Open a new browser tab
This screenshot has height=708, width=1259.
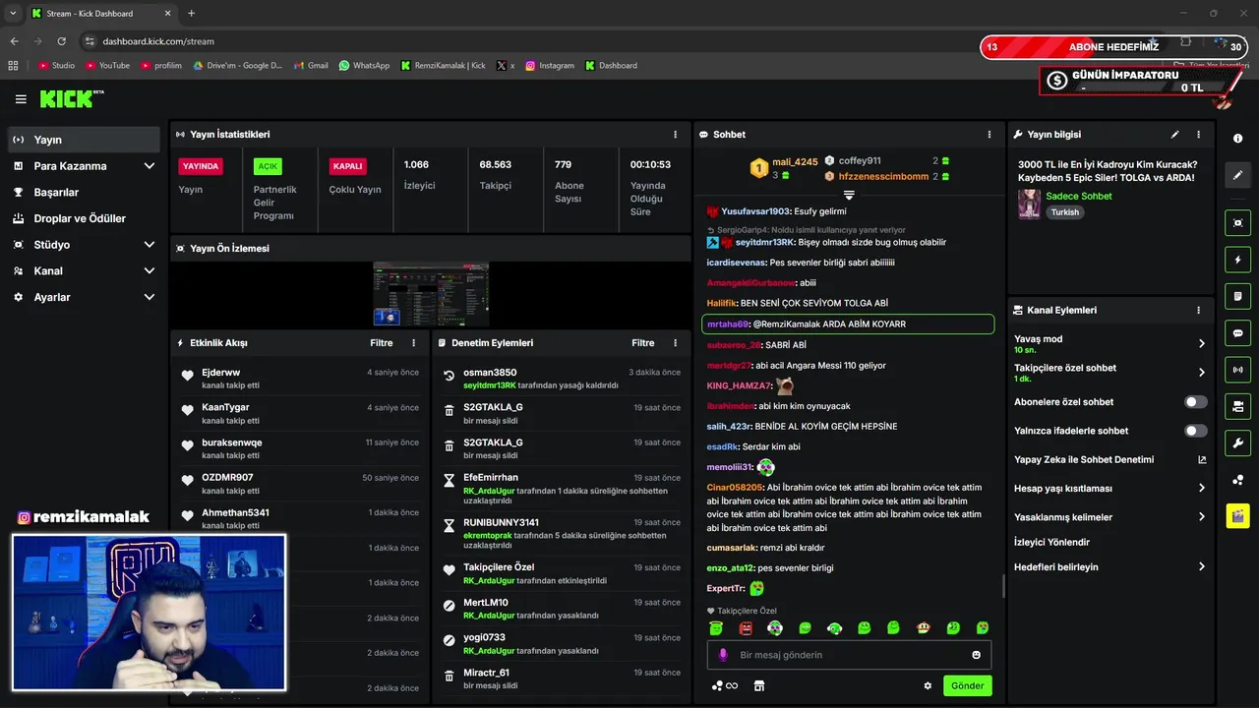point(191,14)
